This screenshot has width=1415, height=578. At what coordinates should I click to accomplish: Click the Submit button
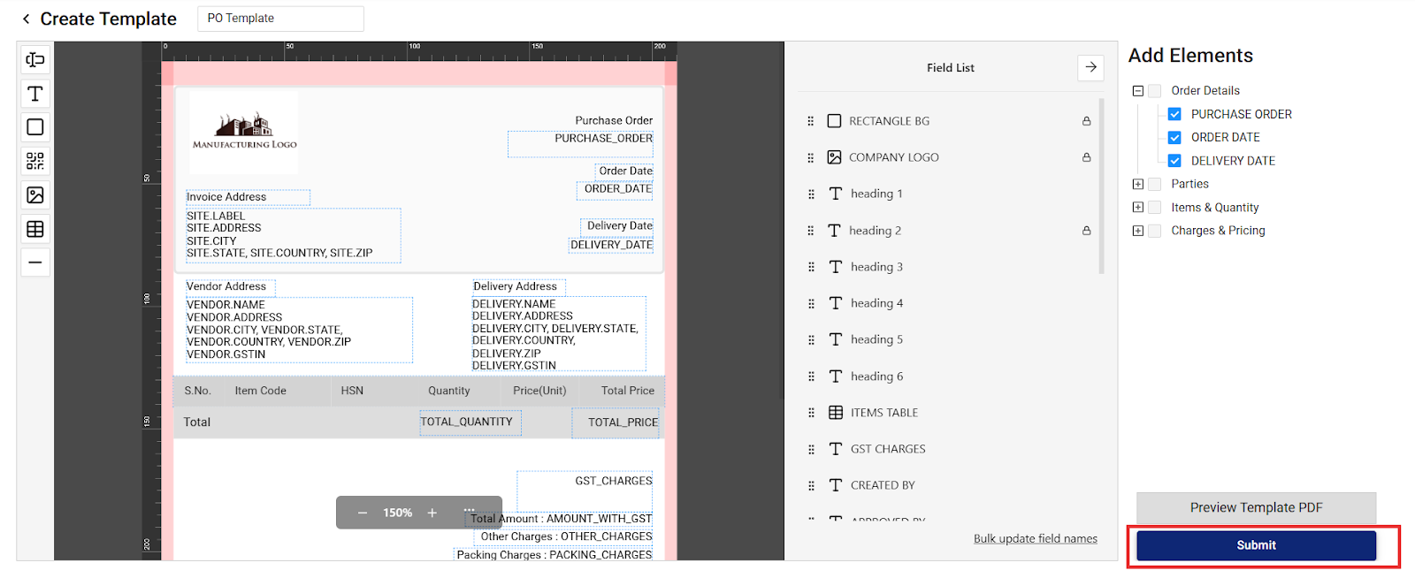click(x=1256, y=545)
